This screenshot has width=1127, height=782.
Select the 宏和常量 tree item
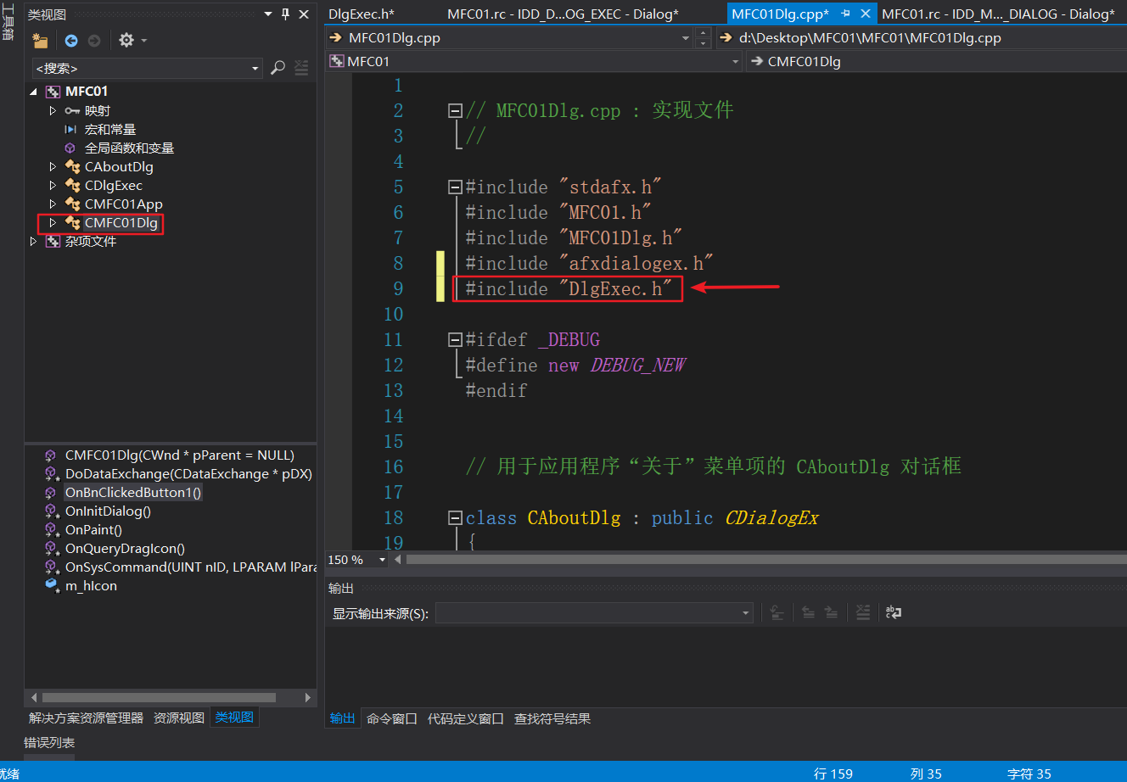tap(110, 129)
